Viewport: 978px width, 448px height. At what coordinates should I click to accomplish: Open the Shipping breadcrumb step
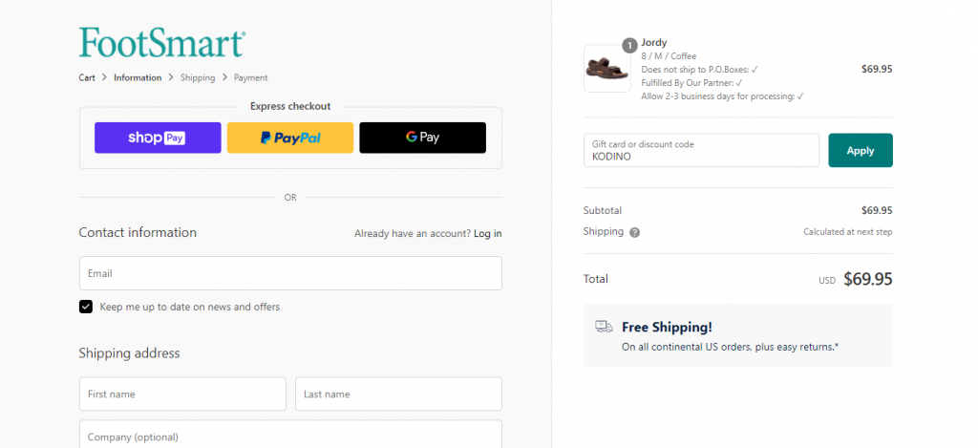(x=198, y=78)
